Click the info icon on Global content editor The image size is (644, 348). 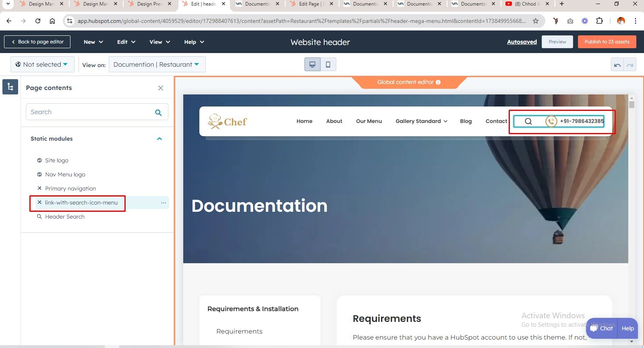[438, 82]
